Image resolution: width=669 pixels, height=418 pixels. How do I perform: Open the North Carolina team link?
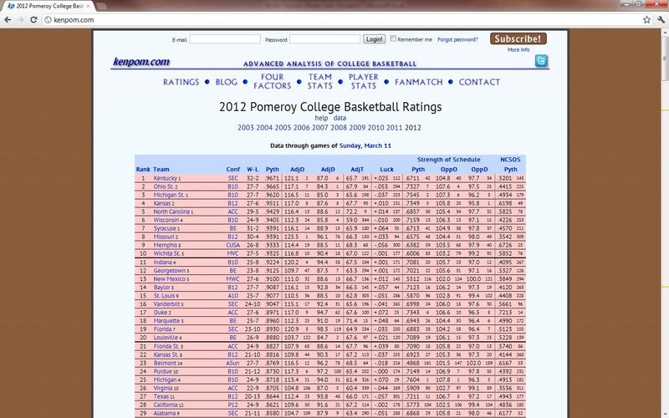tap(171, 212)
